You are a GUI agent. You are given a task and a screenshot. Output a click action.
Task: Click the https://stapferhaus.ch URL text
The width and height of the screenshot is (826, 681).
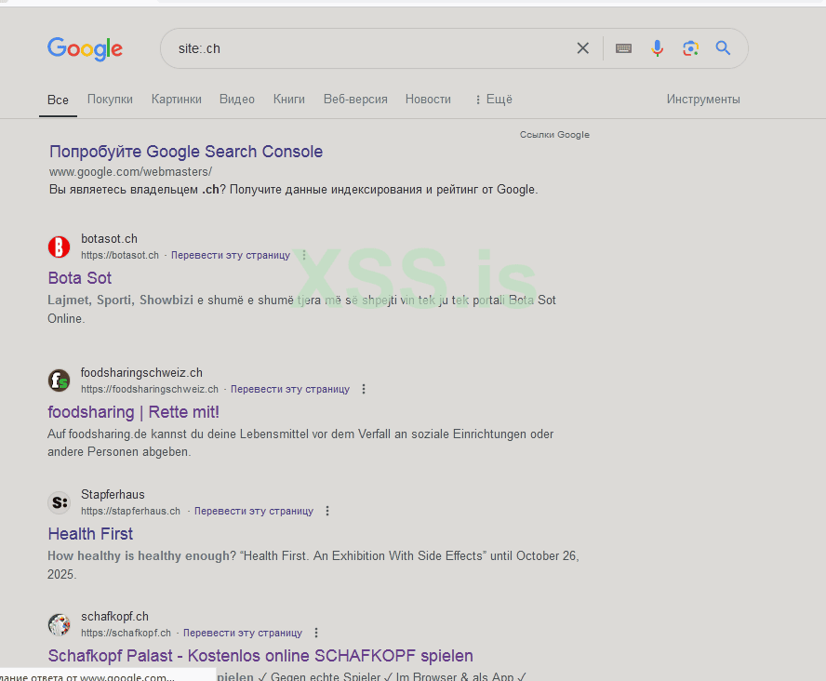click(130, 511)
